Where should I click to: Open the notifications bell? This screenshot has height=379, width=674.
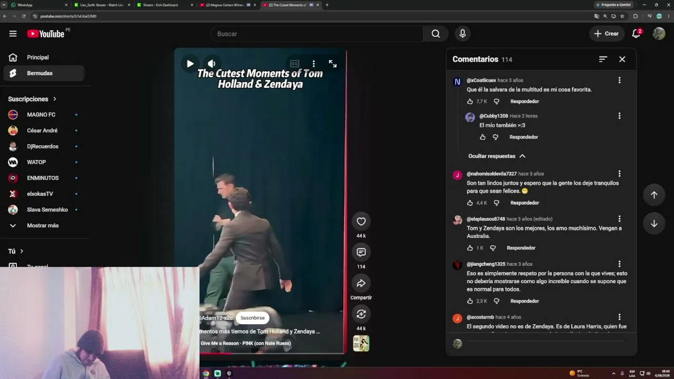point(636,34)
